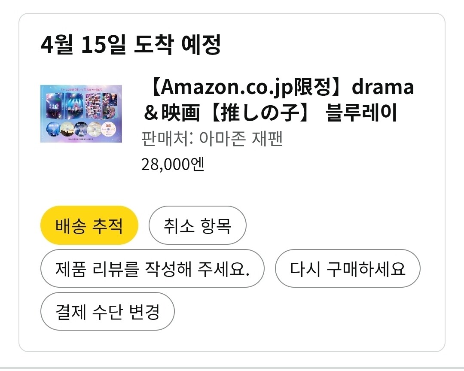Click the word drama in product title
Screen dimensions: 464x371
point(383,87)
